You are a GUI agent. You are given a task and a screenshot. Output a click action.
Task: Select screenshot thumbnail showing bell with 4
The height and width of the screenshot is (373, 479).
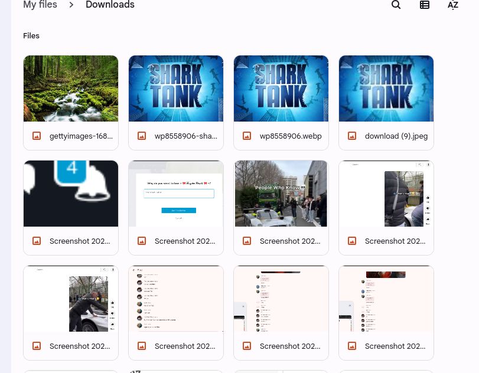[71, 194]
